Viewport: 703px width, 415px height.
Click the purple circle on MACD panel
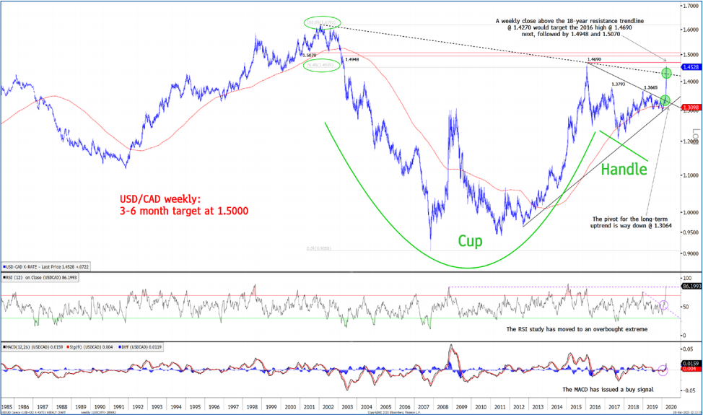pyautogui.click(x=663, y=370)
